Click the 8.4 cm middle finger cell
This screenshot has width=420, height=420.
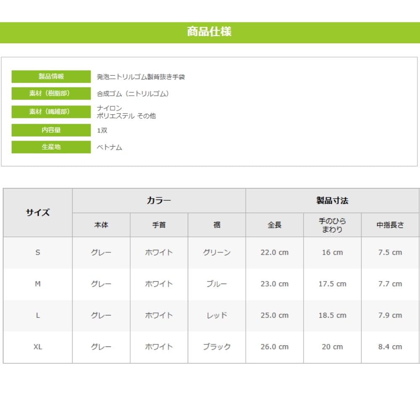pyautogui.click(x=390, y=347)
